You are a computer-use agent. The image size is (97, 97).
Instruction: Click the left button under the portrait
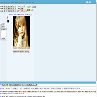click(x=16, y=52)
